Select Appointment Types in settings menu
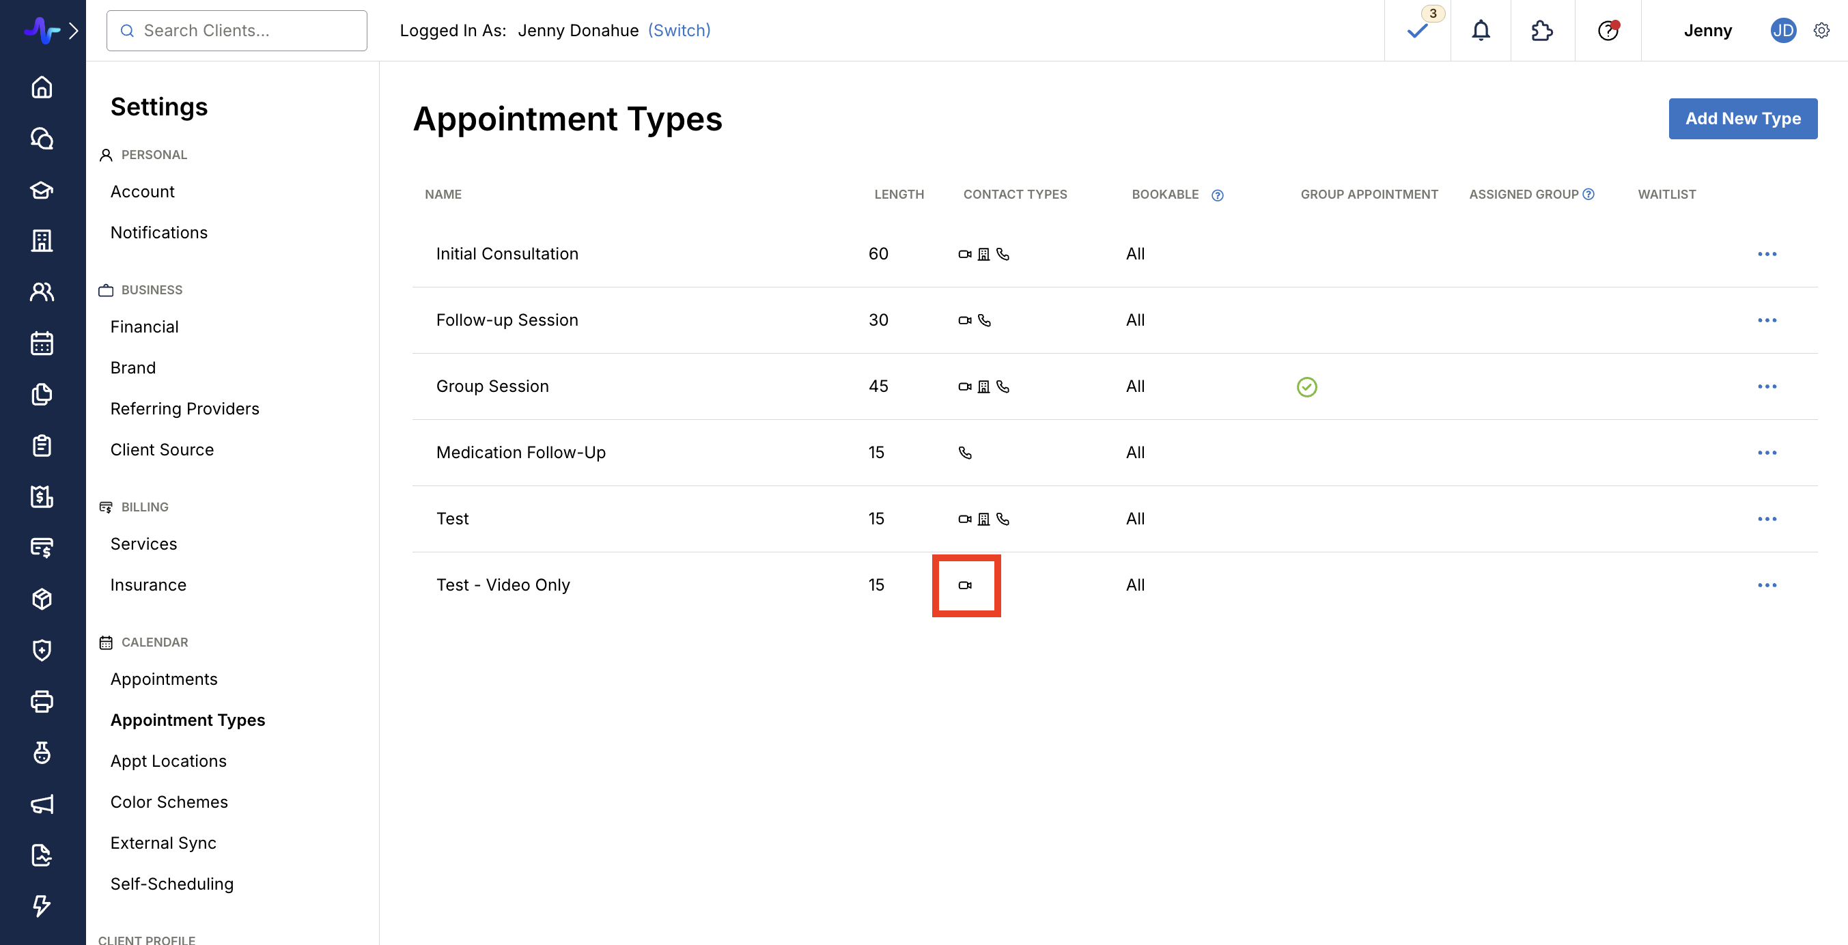 tap(187, 720)
